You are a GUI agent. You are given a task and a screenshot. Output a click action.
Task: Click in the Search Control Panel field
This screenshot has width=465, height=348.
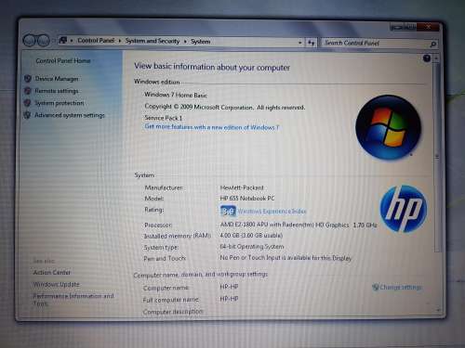(375, 43)
